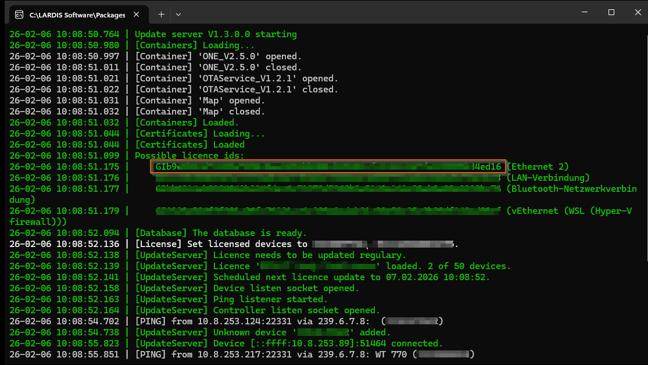Close the LARDIS Software\Packages tab

tap(137, 13)
